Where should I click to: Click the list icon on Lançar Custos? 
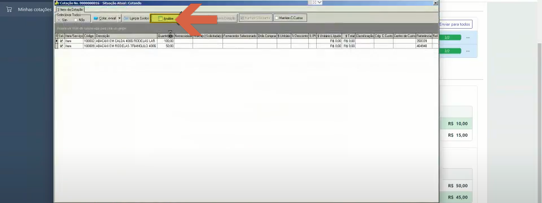click(x=126, y=18)
